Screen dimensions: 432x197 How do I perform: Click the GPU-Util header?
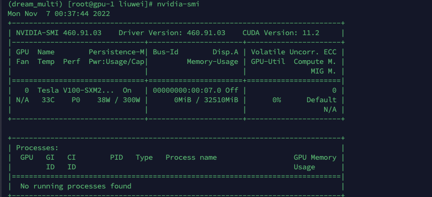[x=268, y=62]
